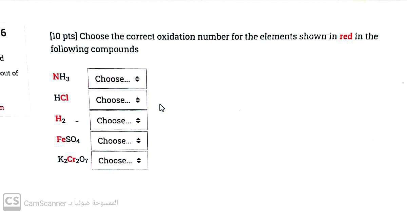Click the up-down arrows beside FeSO4 Choose
The width and height of the screenshot is (407, 214).
(x=139, y=141)
